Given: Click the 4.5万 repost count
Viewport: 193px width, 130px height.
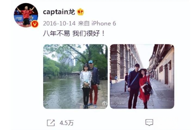Looking at the screenshot, I should click(x=67, y=123).
